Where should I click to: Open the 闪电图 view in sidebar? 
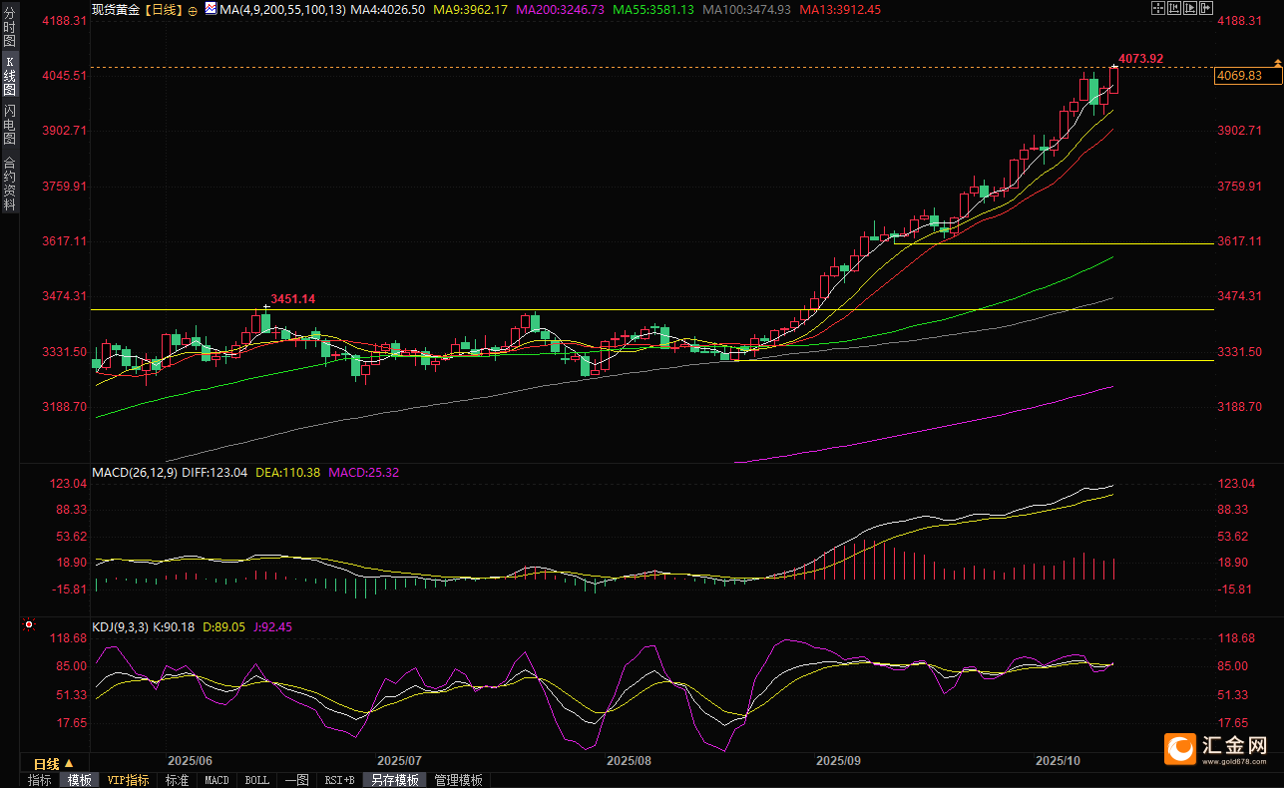pyautogui.click(x=9, y=124)
